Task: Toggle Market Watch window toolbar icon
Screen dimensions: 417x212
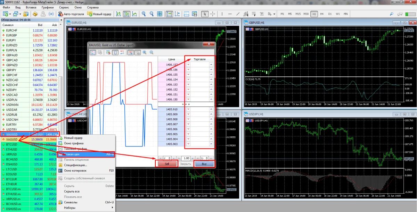Action: coord(26,14)
